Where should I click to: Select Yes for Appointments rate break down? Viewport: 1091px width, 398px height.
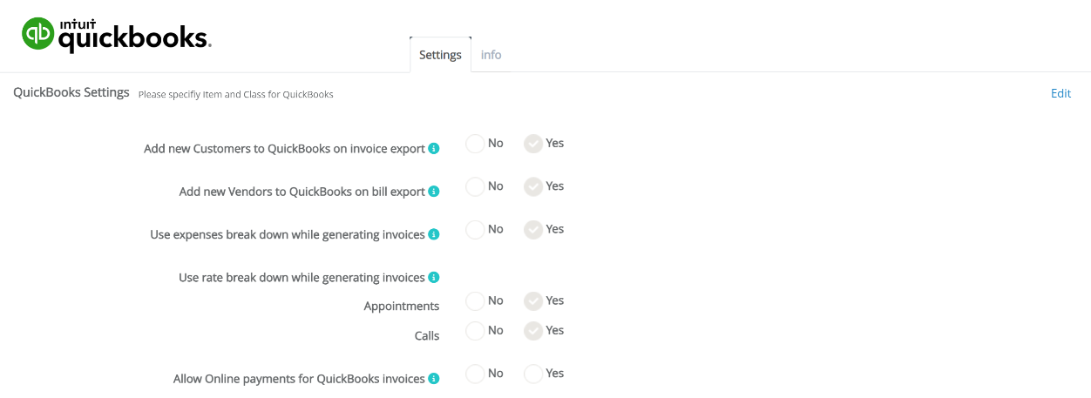pyautogui.click(x=533, y=301)
